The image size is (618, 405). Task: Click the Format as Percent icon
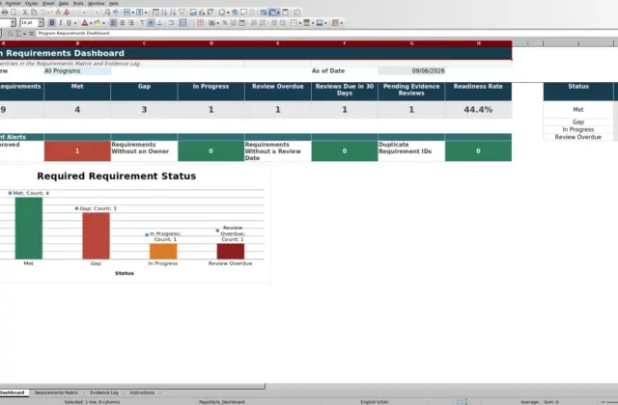(225, 23)
